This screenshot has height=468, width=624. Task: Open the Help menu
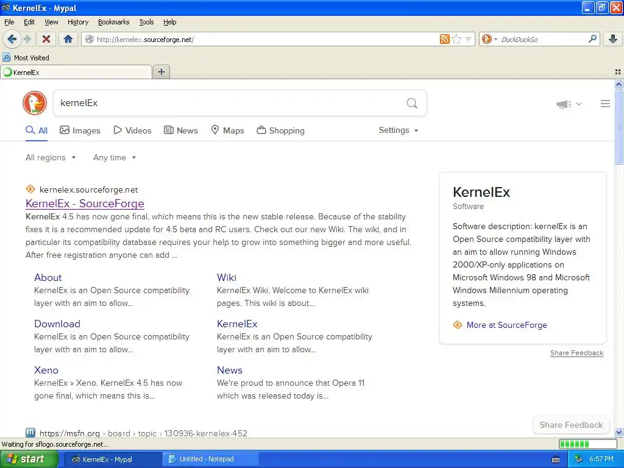coord(169,22)
